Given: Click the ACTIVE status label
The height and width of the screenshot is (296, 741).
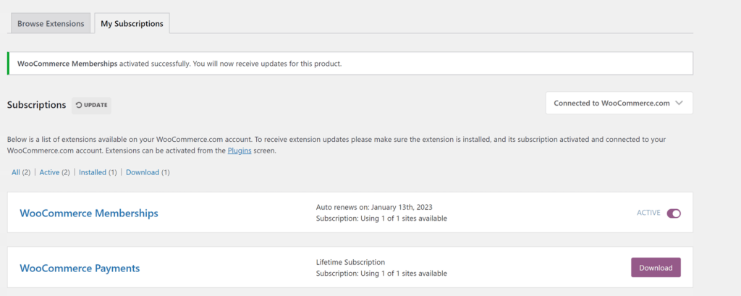Looking at the screenshot, I should tap(648, 213).
